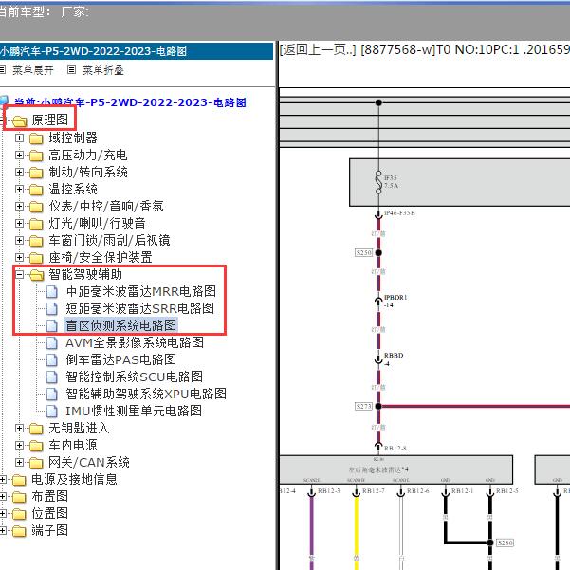570x570 pixels.
Task: Select the 智能驾驶辅助 folder label
Action: click(85, 274)
